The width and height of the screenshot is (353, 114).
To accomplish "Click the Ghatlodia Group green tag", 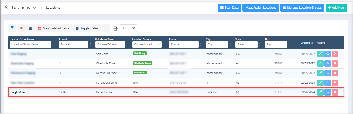I will pyautogui.click(x=143, y=63).
